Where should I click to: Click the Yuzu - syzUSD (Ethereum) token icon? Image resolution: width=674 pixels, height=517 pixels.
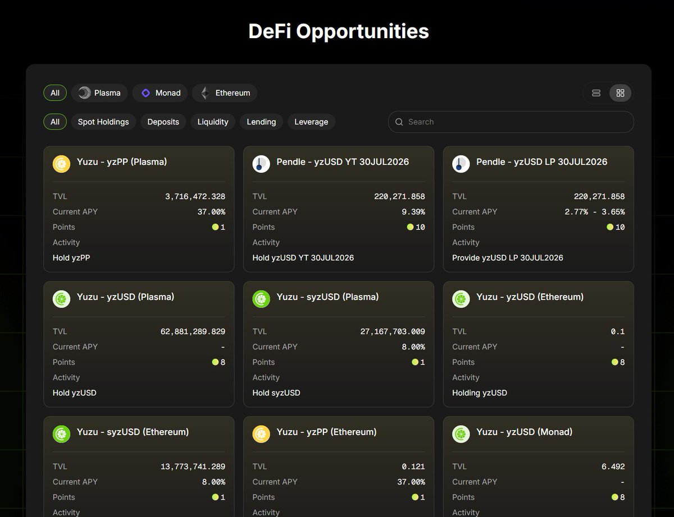(x=61, y=434)
